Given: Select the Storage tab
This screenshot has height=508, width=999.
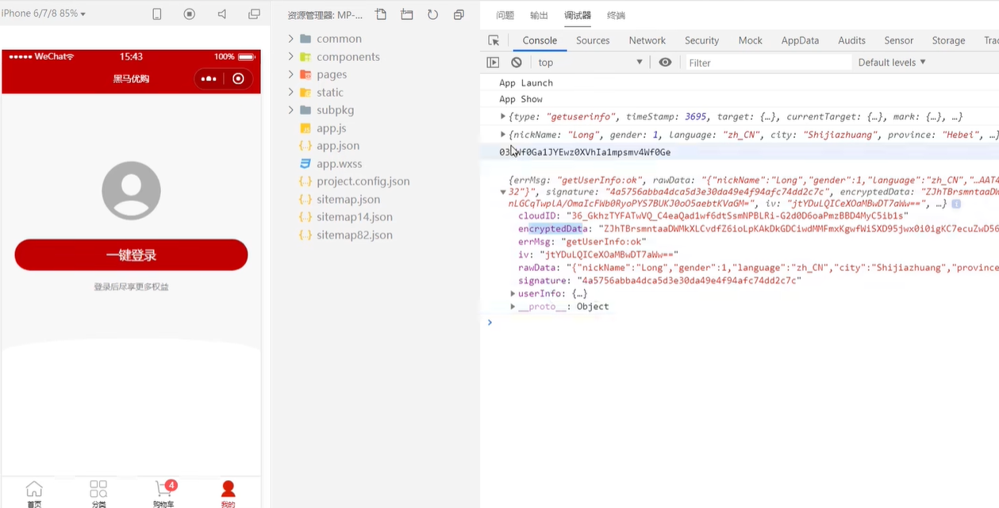Looking at the screenshot, I should (x=948, y=40).
